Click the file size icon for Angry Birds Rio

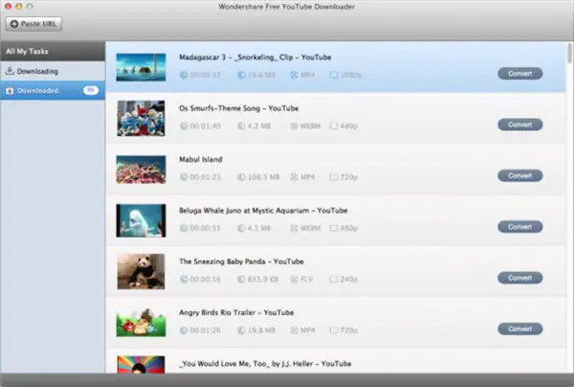point(241,330)
